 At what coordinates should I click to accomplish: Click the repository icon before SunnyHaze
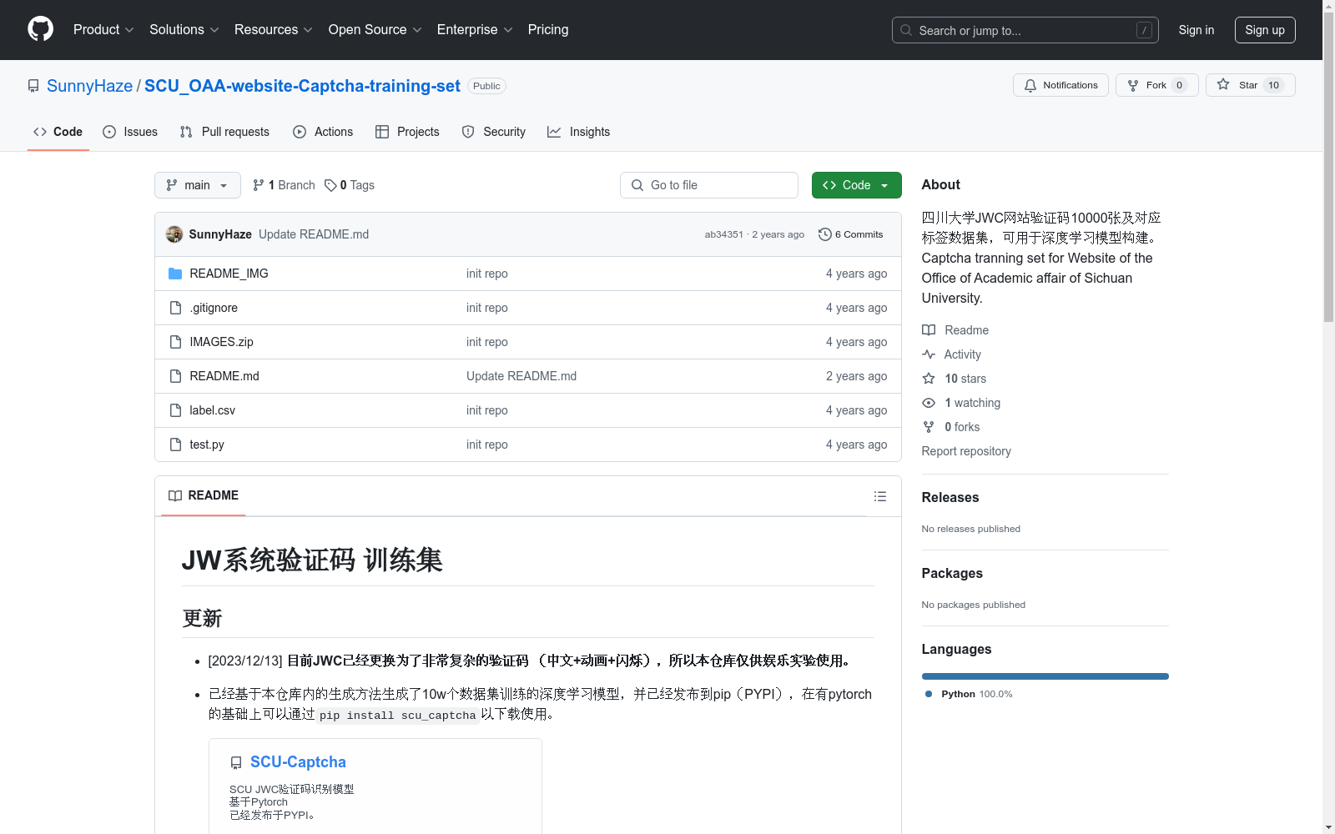coord(33,86)
